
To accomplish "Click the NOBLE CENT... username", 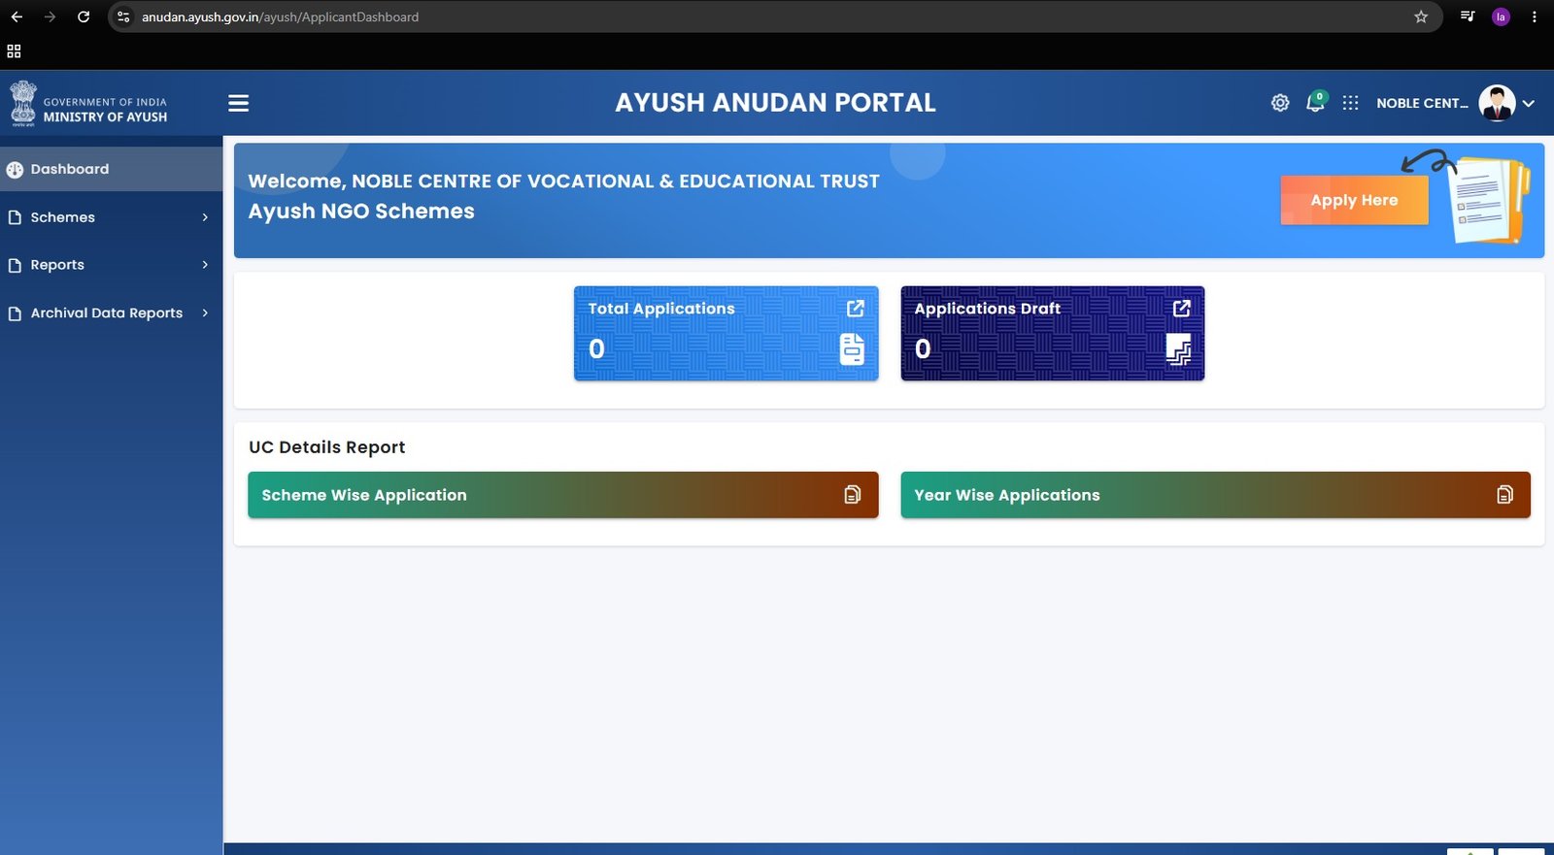I will [1422, 103].
